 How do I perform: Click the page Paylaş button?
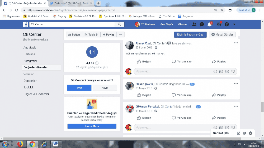point(109,34)
